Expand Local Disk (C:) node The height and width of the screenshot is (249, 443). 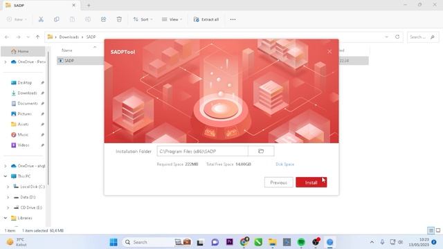click(x=8, y=187)
